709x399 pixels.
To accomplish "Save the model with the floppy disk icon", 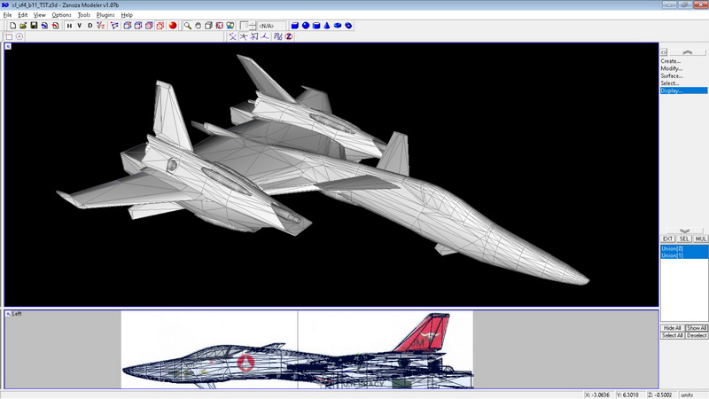I will pos(34,26).
